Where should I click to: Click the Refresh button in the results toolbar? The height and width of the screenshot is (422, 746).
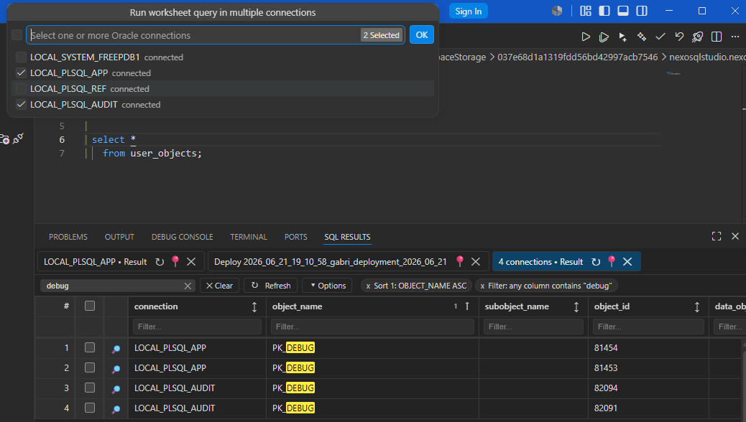tap(271, 286)
